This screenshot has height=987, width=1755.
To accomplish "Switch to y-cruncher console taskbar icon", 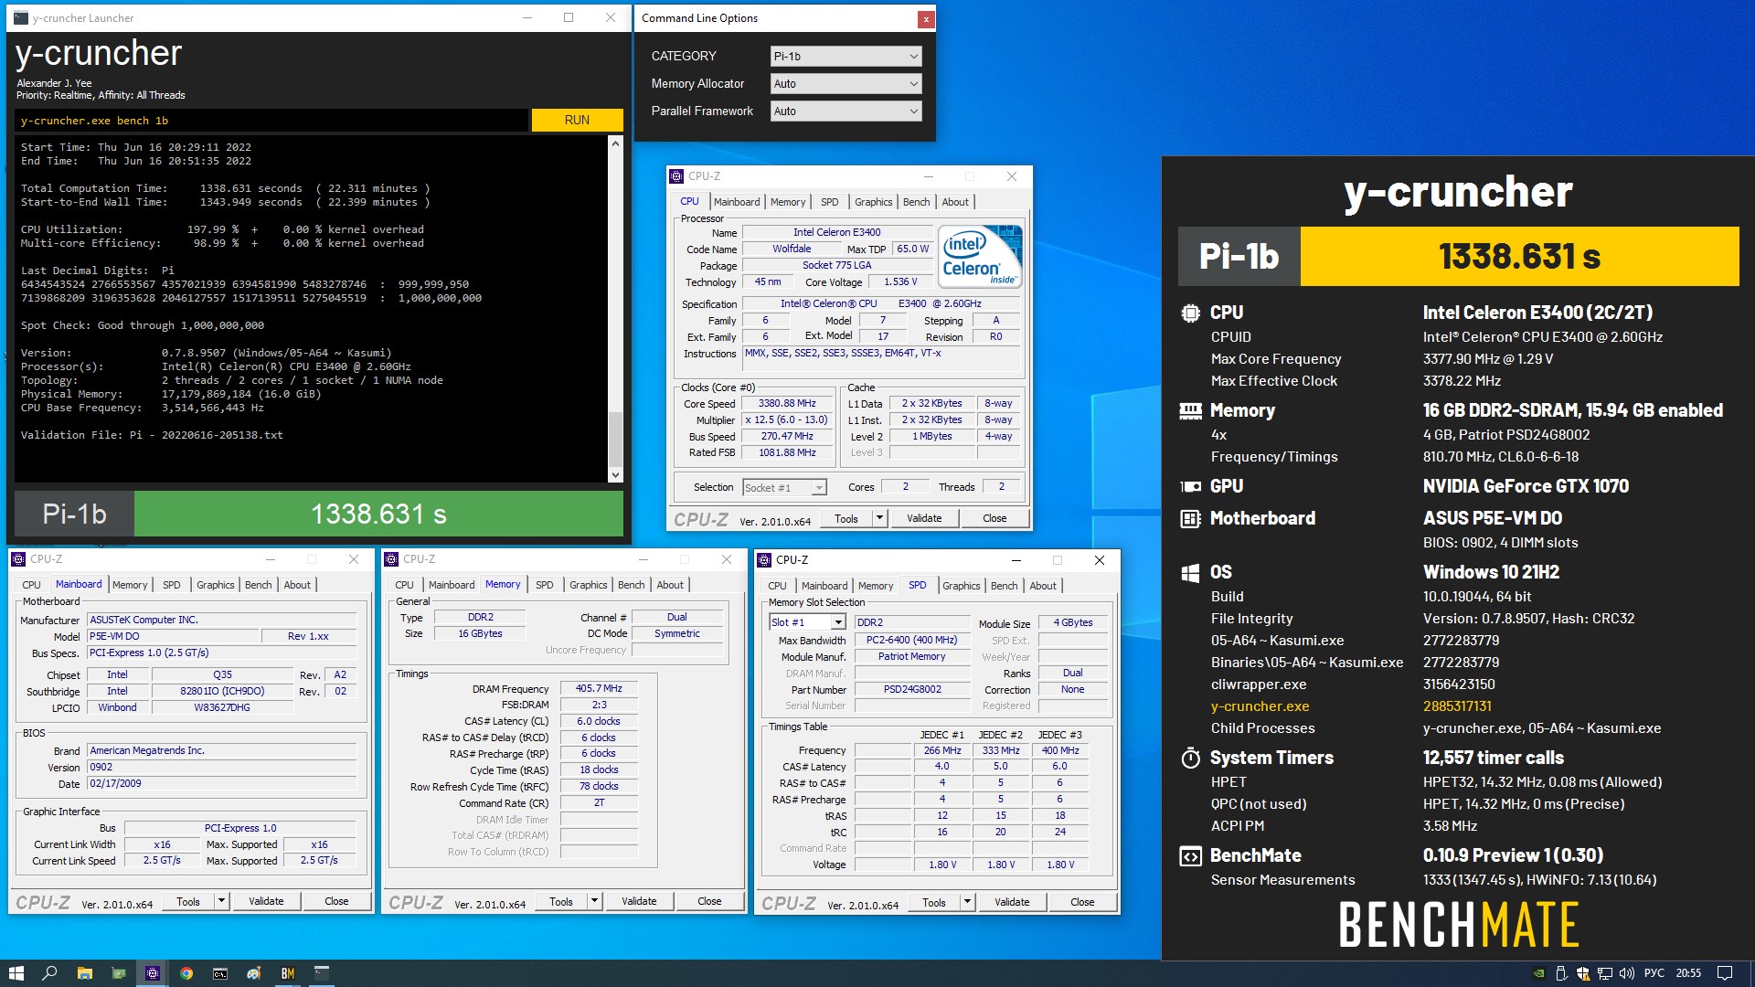I will [322, 973].
